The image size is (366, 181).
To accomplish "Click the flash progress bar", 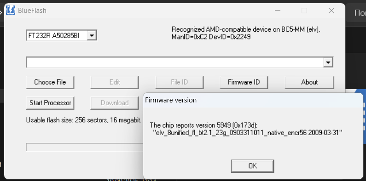I will pyautogui.click(x=85, y=147).
